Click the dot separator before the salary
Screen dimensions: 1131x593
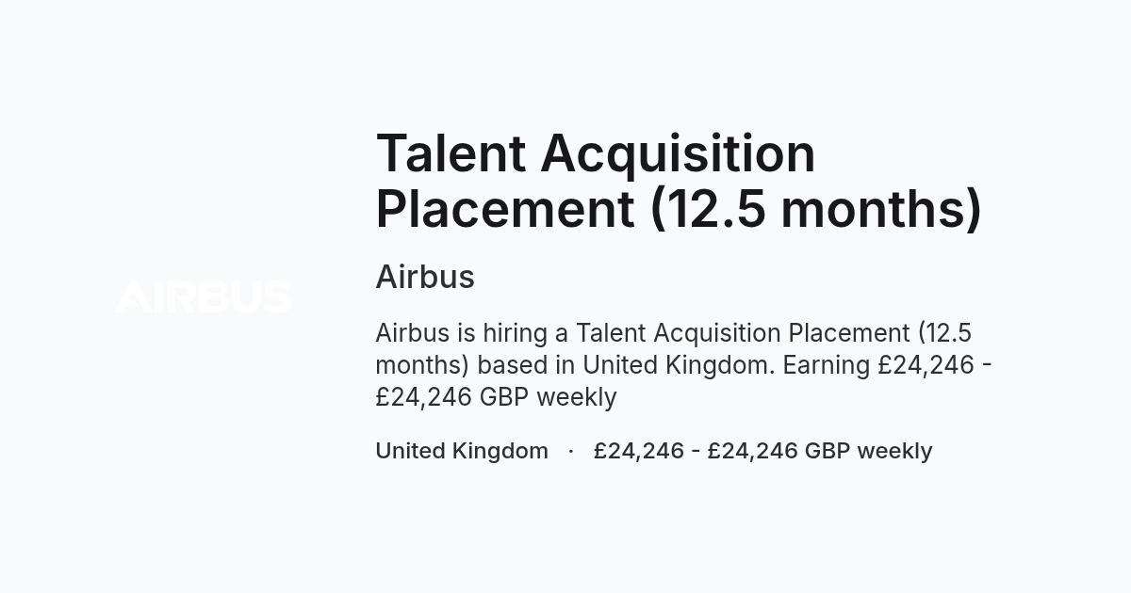click(x=571, y=451)
